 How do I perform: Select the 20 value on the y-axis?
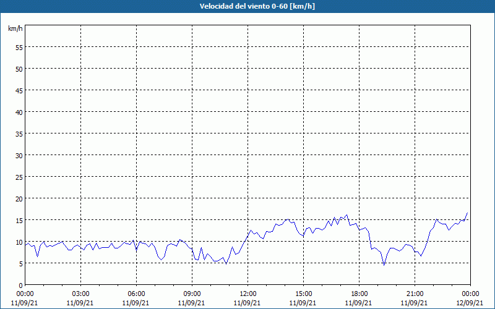click(19, 198)
